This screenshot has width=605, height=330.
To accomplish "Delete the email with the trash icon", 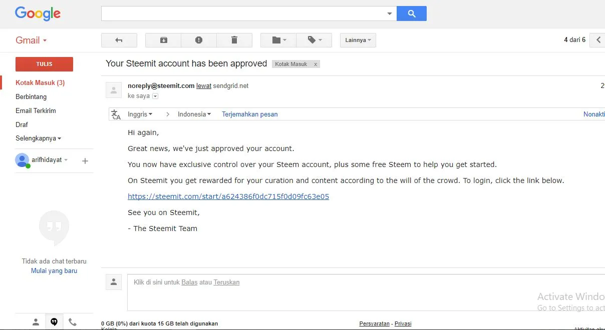I will 234,40.
